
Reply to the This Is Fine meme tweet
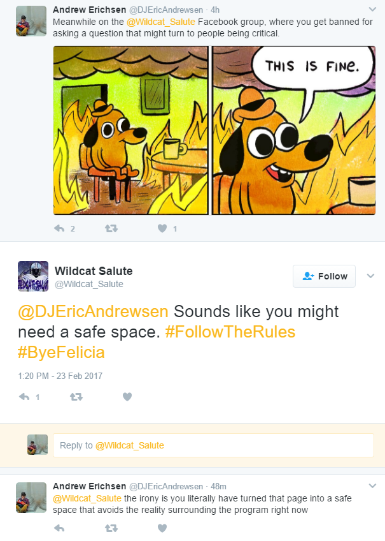[x=60, y=228]
